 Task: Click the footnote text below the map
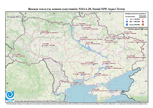coord(76,104)
